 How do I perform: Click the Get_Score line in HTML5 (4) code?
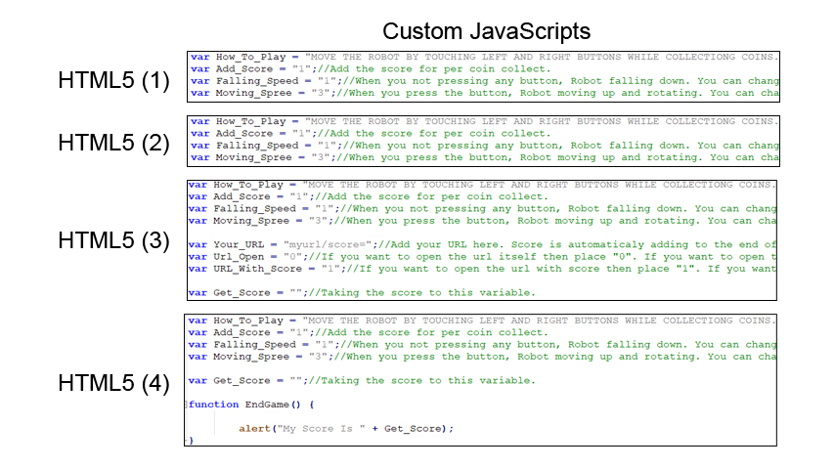tap(362, 381)
